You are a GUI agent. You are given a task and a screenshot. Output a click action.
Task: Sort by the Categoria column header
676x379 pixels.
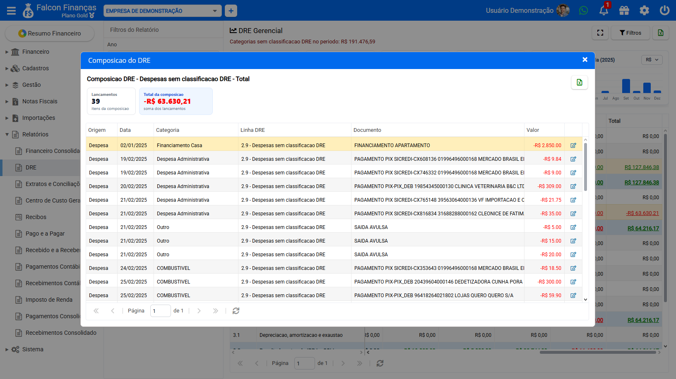pyautogui.click(x=196, y=130)
